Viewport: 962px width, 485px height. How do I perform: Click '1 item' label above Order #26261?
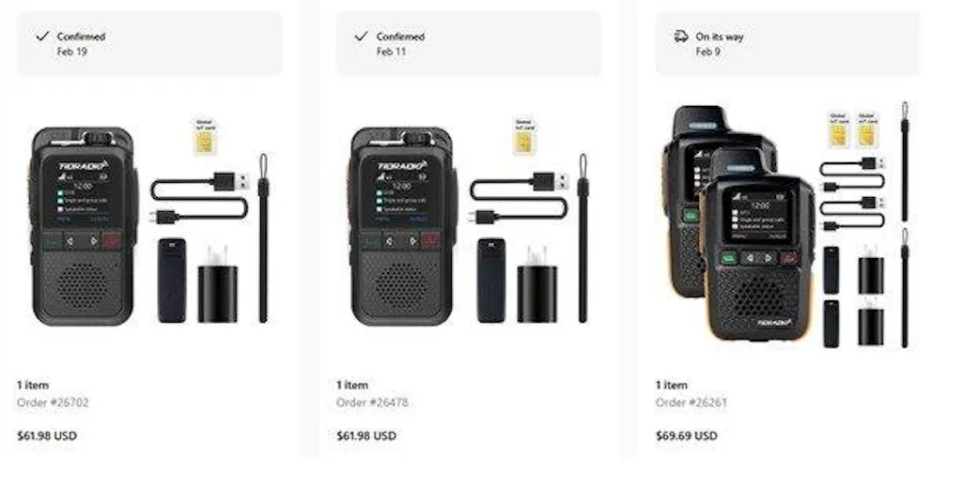pyautogui.click(x=672, y=386)
